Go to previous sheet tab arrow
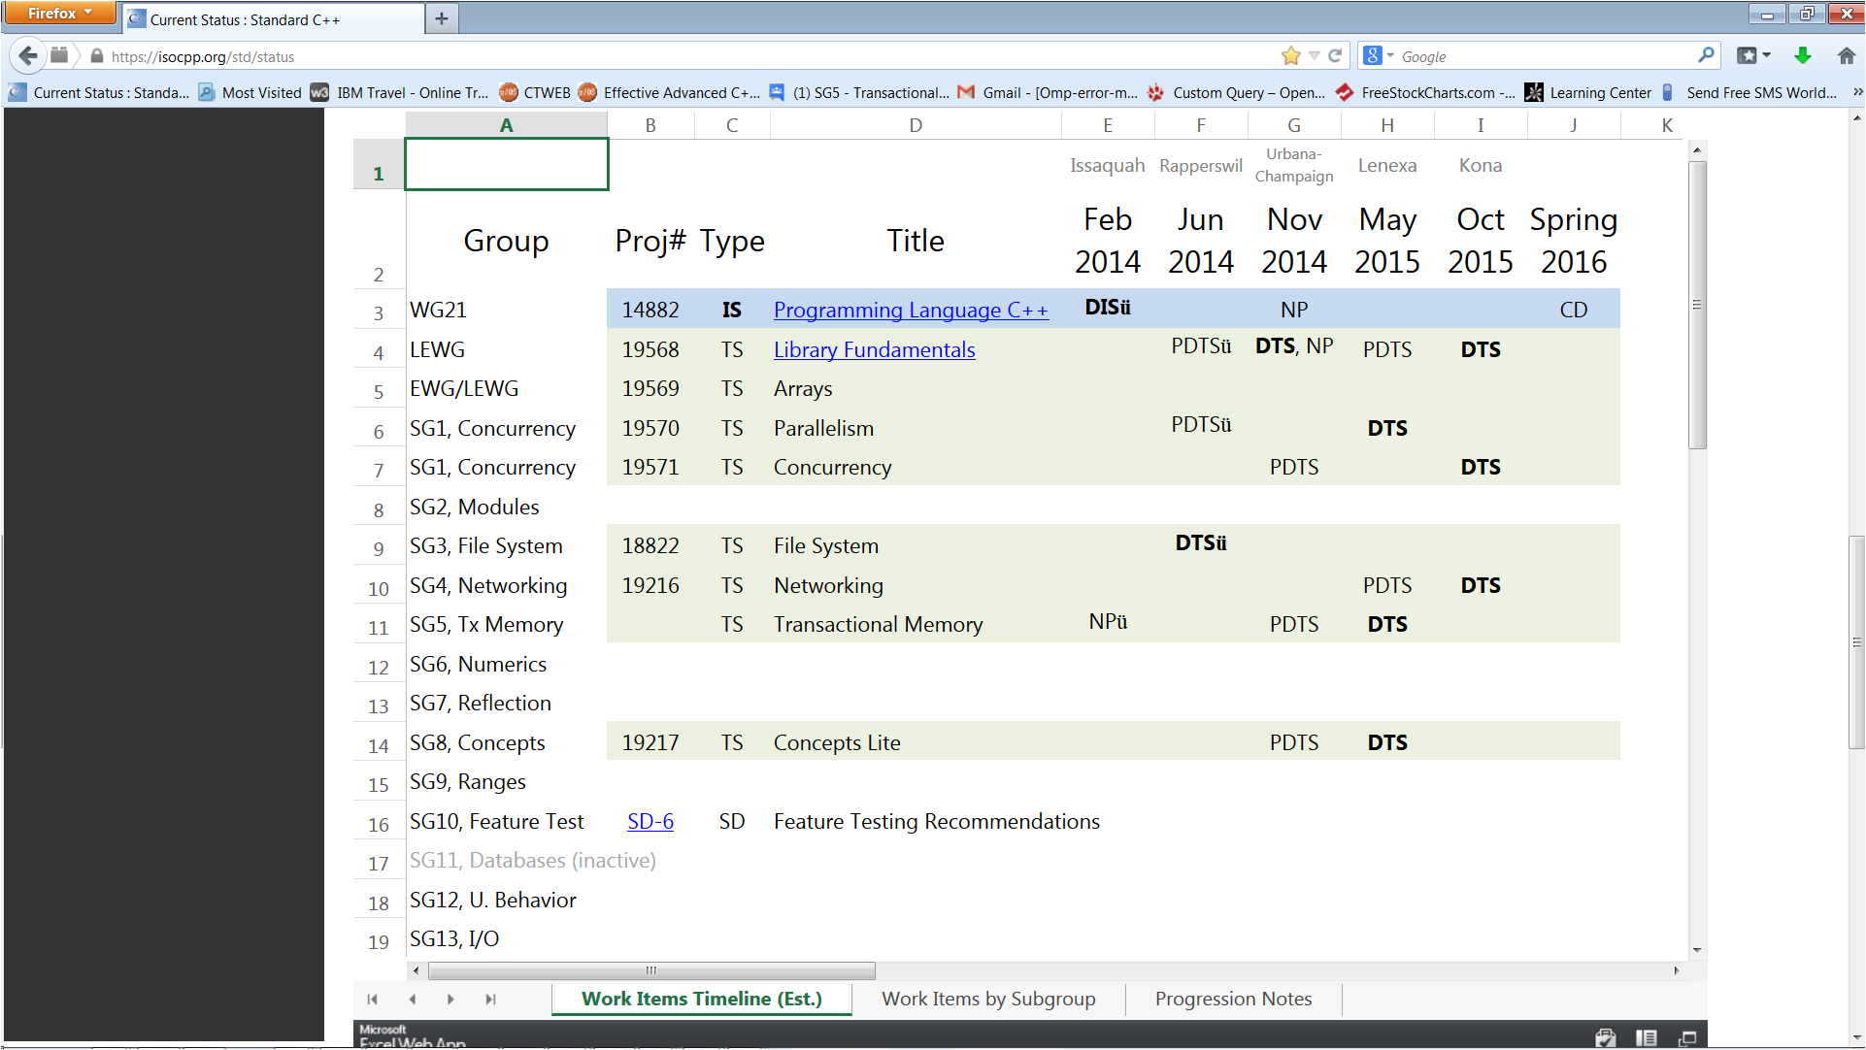 413,999
